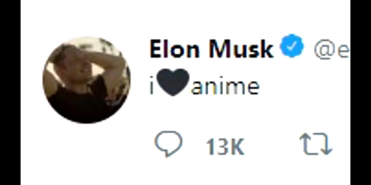Open the Elon Musk display name link

click(x=212, y=49)
